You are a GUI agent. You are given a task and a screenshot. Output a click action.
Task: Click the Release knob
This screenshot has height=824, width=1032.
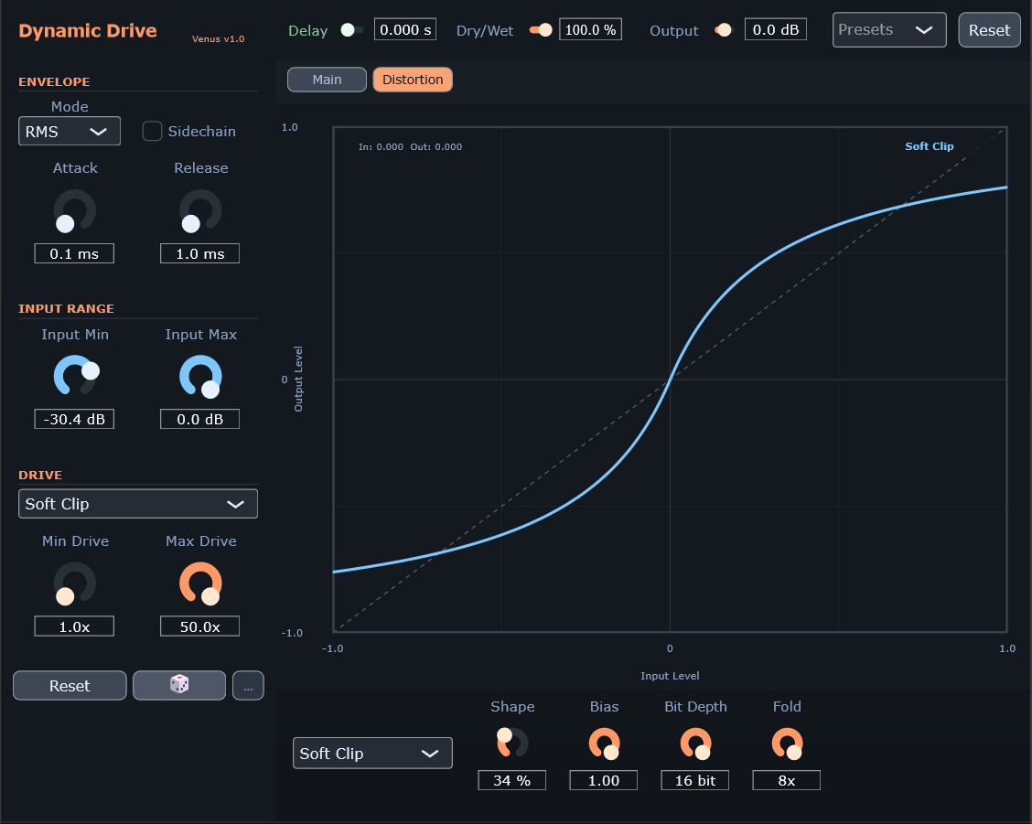(200, 211)
